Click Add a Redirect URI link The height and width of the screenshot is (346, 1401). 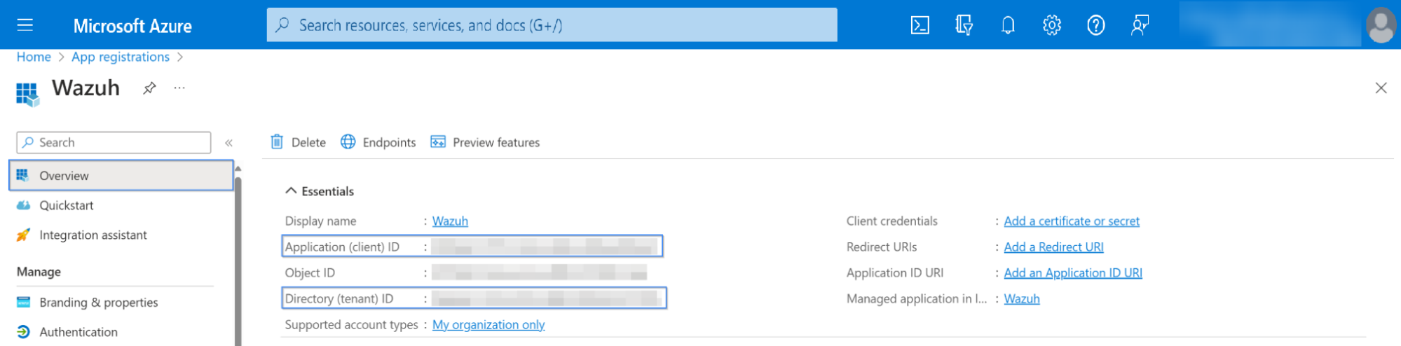tap(1053, 247)
